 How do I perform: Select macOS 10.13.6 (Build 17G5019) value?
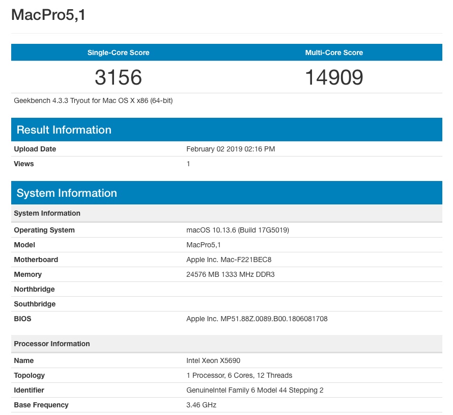click(x=238, y=230)
